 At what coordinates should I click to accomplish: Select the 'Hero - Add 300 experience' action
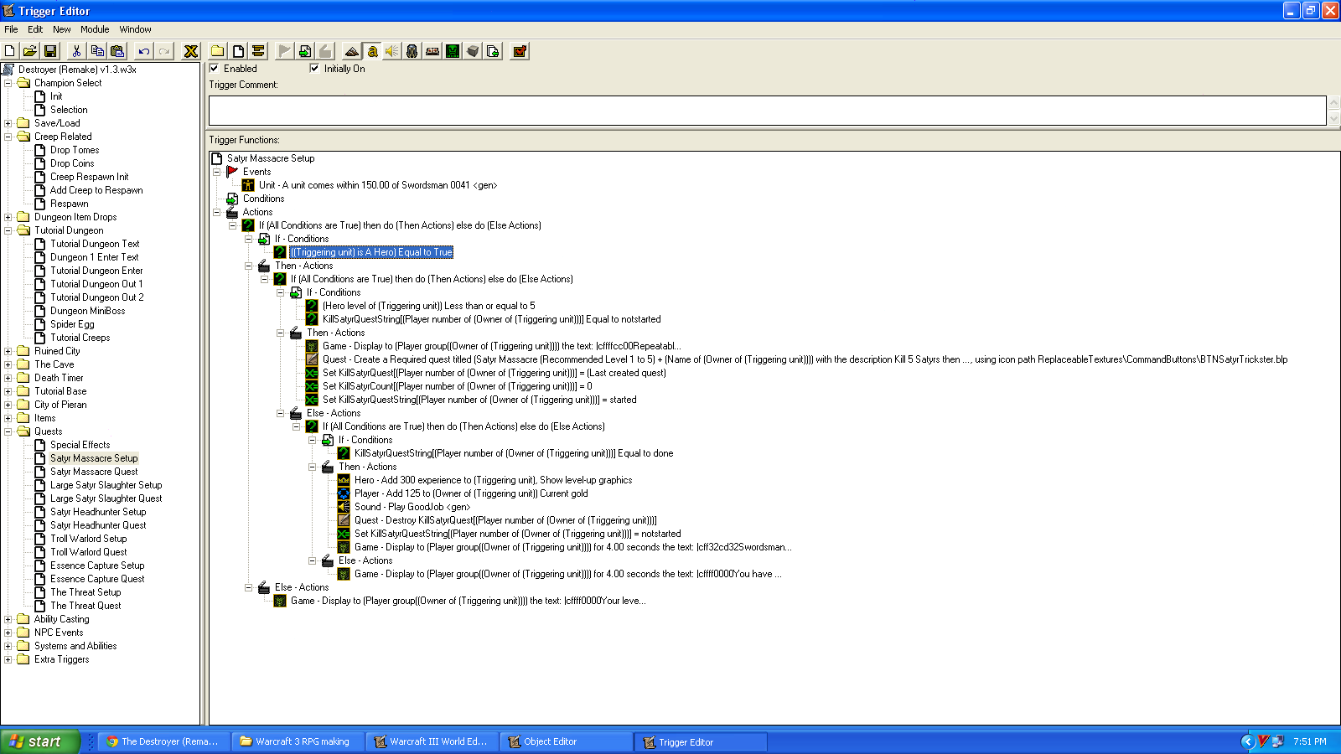[x=493, y=480]
